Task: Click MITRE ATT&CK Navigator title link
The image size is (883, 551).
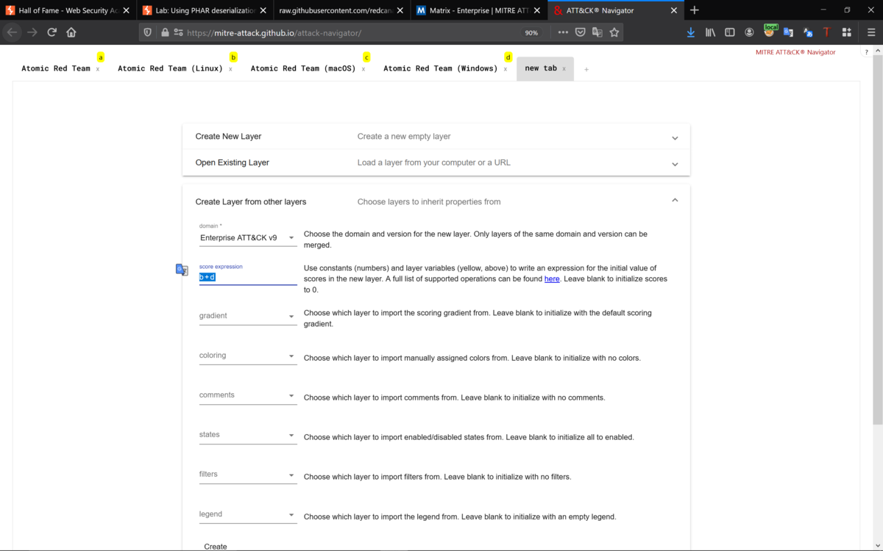Action: [795, 52]
